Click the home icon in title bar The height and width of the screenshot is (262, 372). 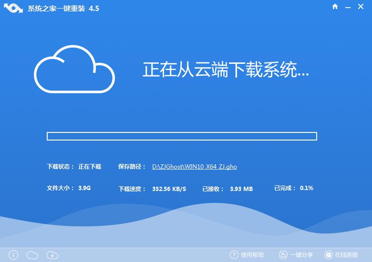(x=335, y=7)
